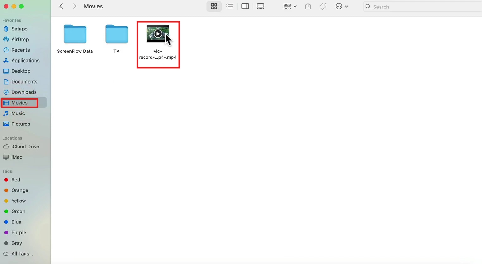Switch to list view
The width and height of the screenshot is (482, 264).
pyautogui.click(x=229, y=6)
